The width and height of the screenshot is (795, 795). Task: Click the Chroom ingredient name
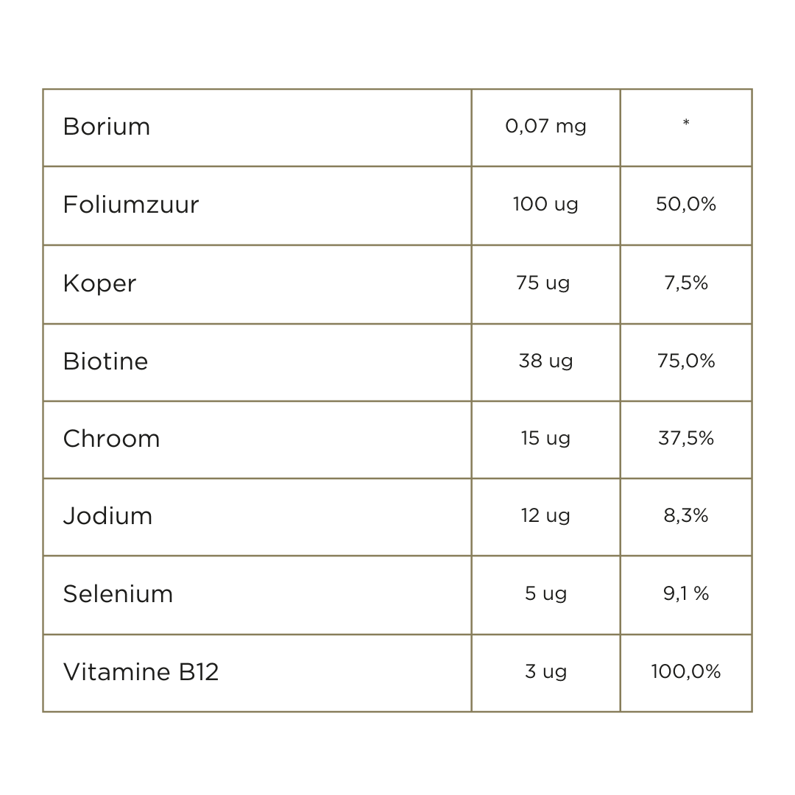click(112, 439)
